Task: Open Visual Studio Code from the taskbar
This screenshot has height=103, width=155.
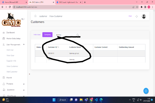Action: tap(96, 100)
